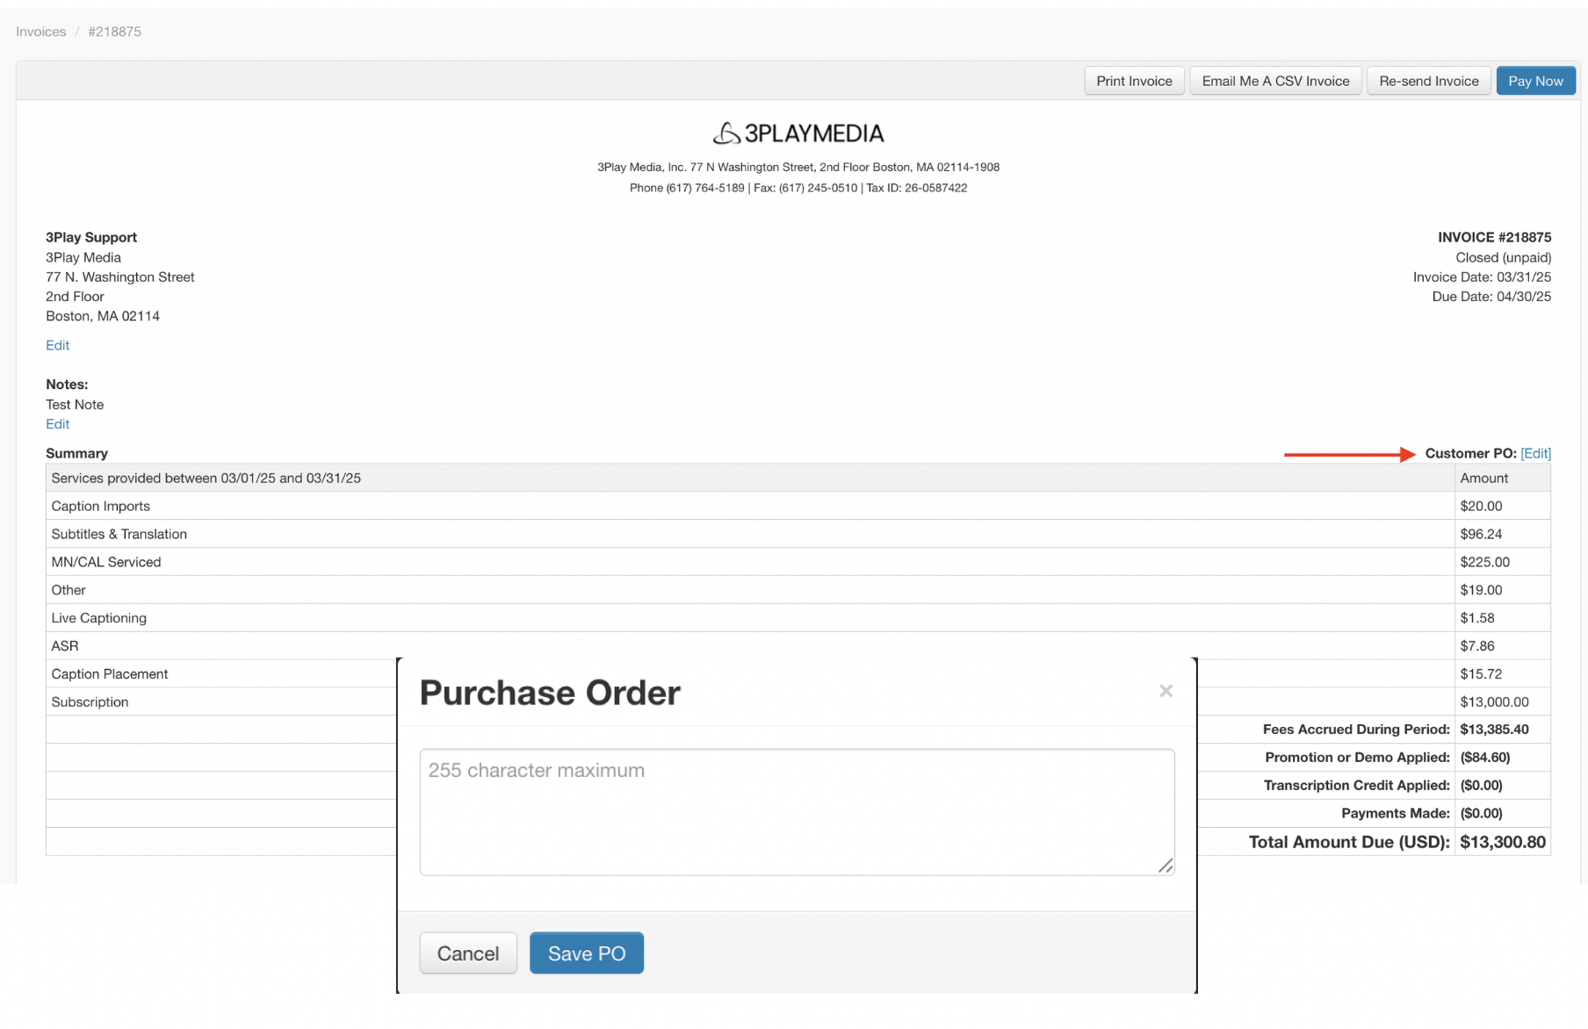
Task: Click the Payments Made label
Action: 1395,814
